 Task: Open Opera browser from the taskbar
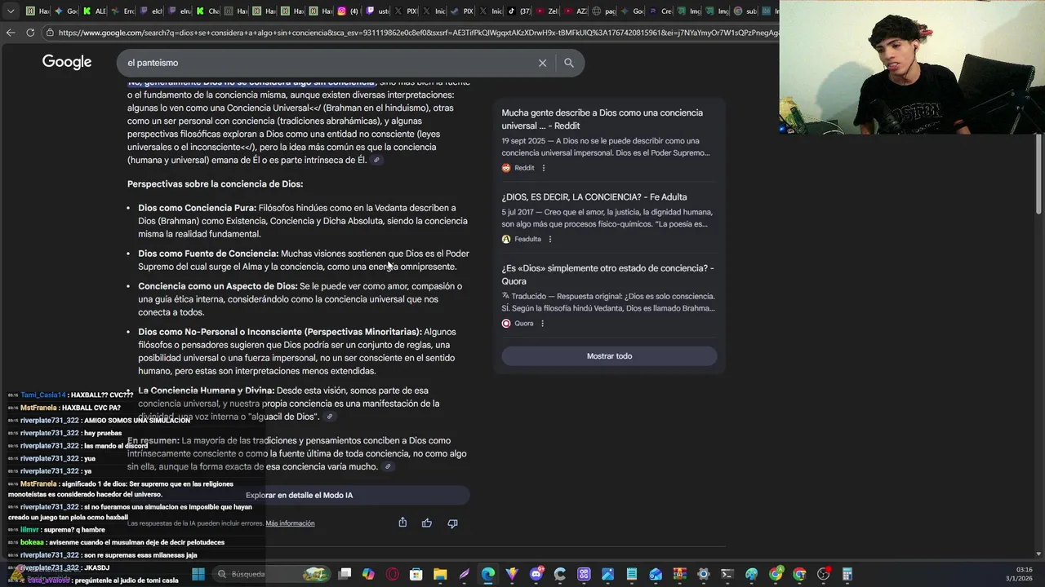(x=392, y=574)
